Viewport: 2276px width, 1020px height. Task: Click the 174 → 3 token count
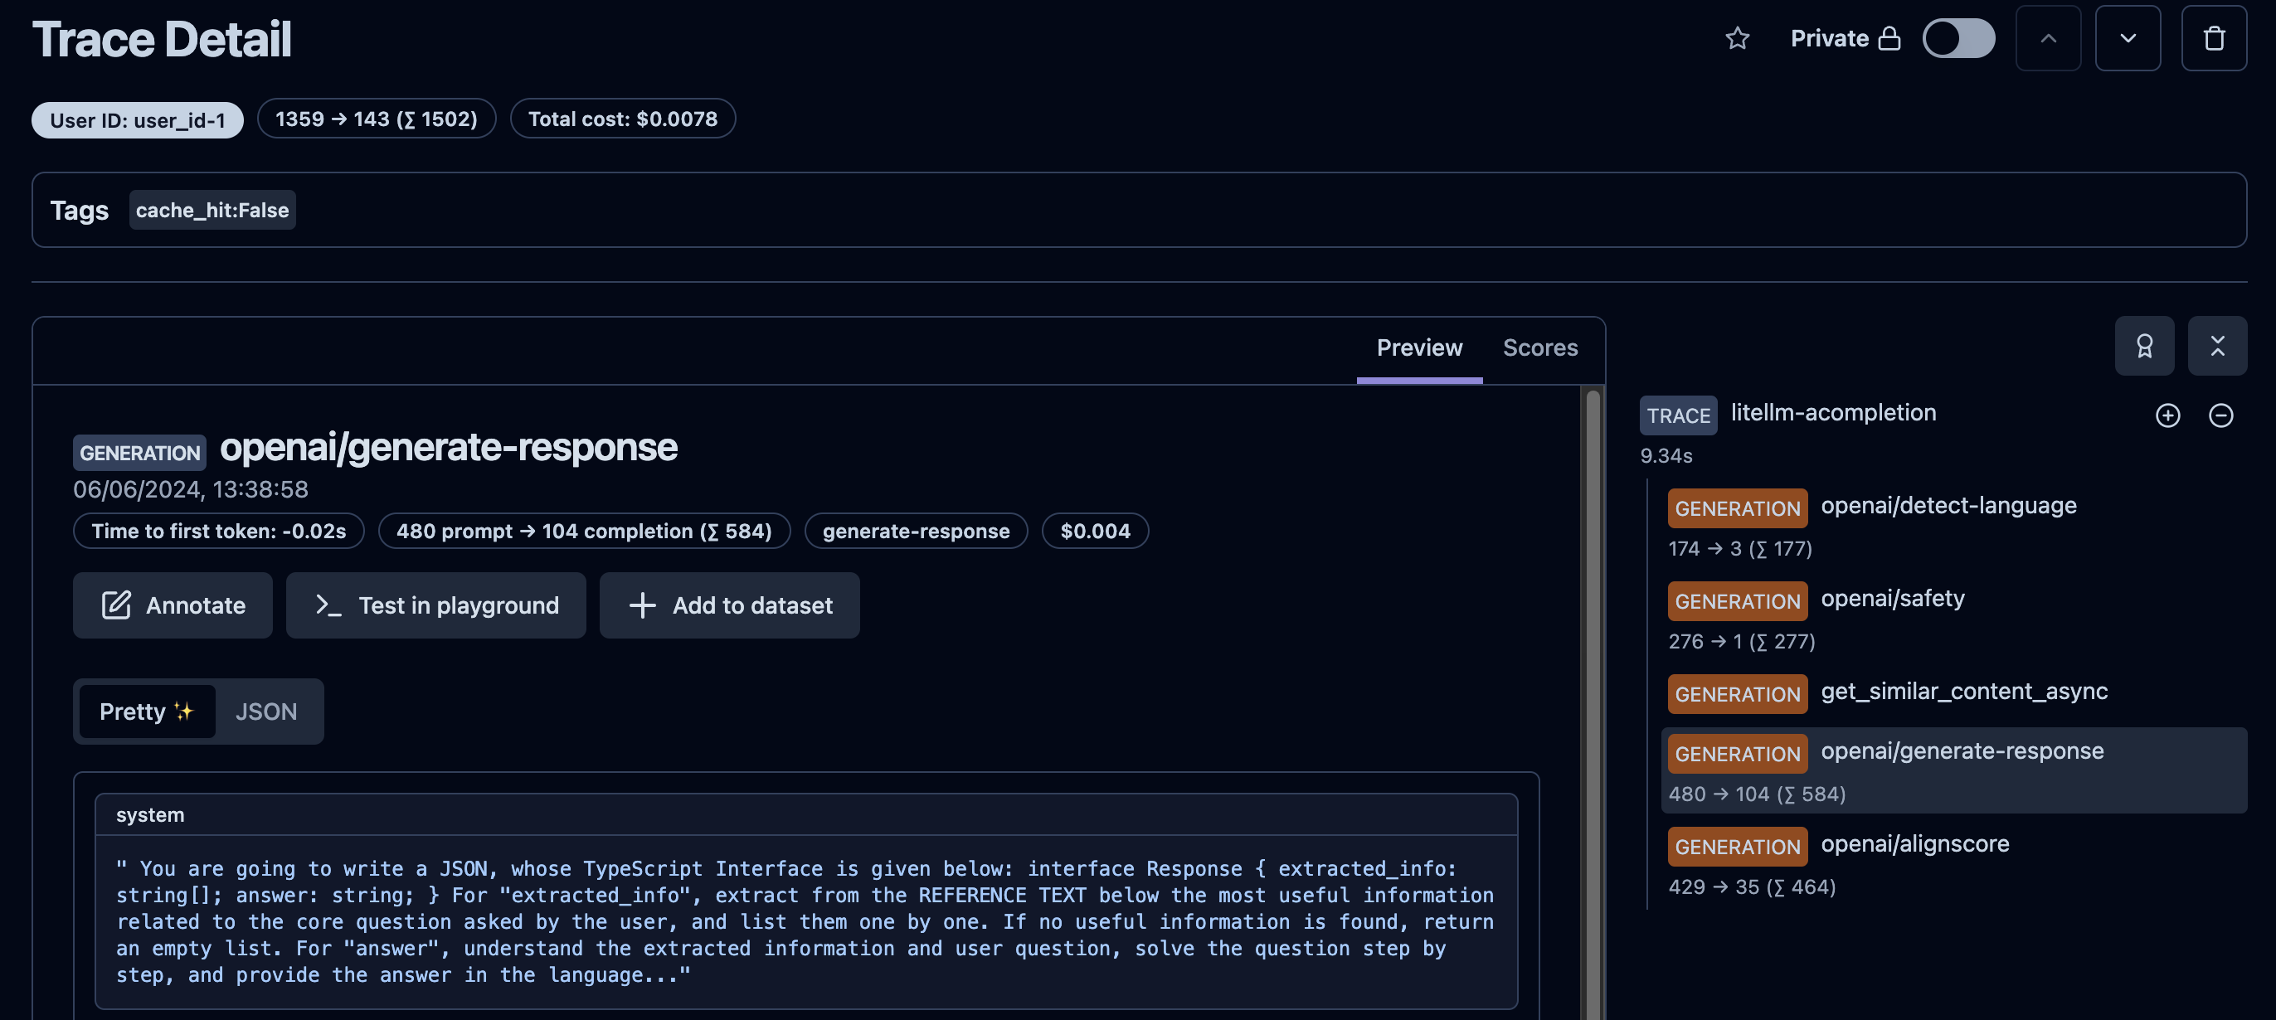click(1739, 548)
